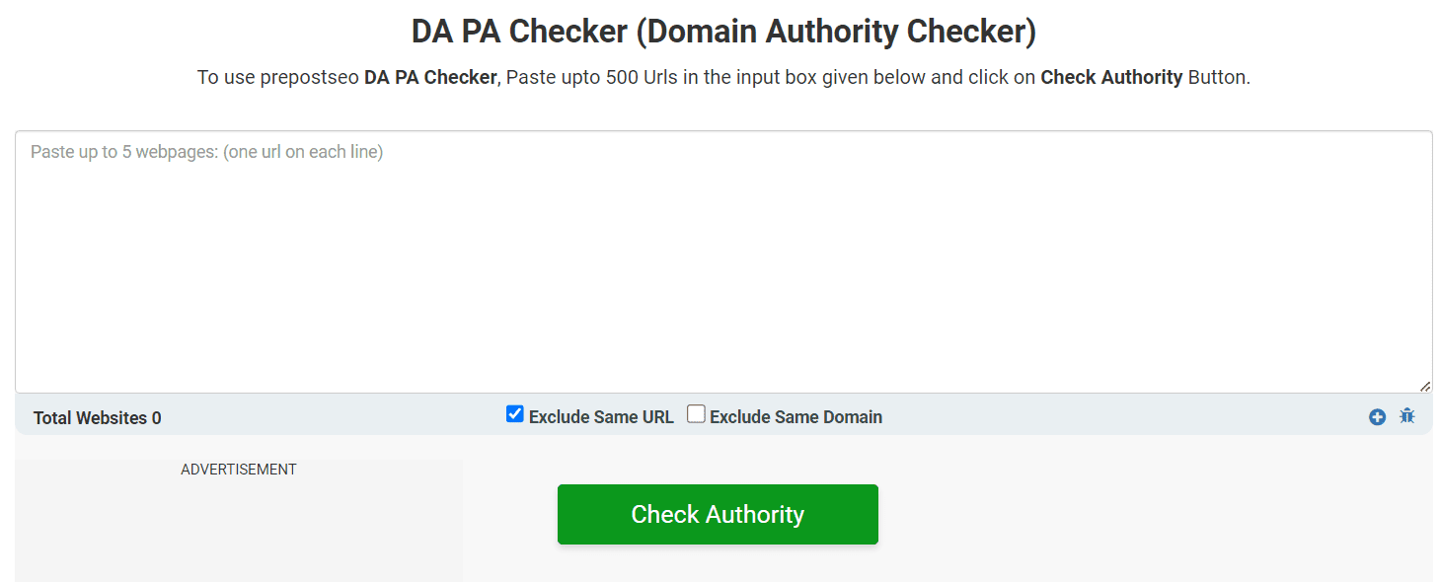Select the DA PA Checker page heading
The width and height of the screenshot is (1439, 582).
[x=723, y=32]
